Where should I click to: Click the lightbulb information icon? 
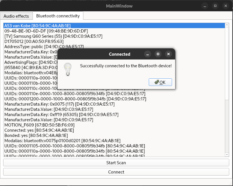pyautogui.click(x=68, y=69)
